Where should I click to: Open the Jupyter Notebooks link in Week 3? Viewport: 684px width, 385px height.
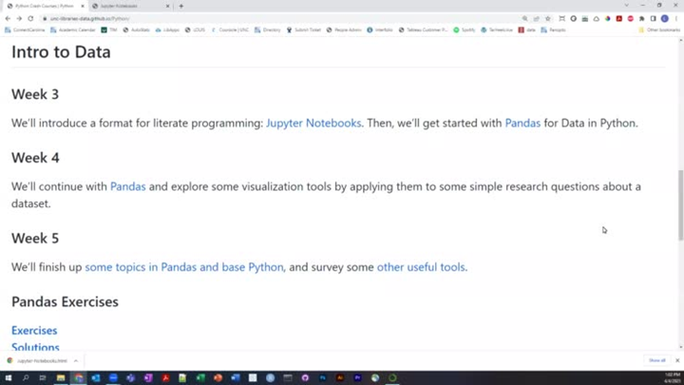[x=313, y=123]
